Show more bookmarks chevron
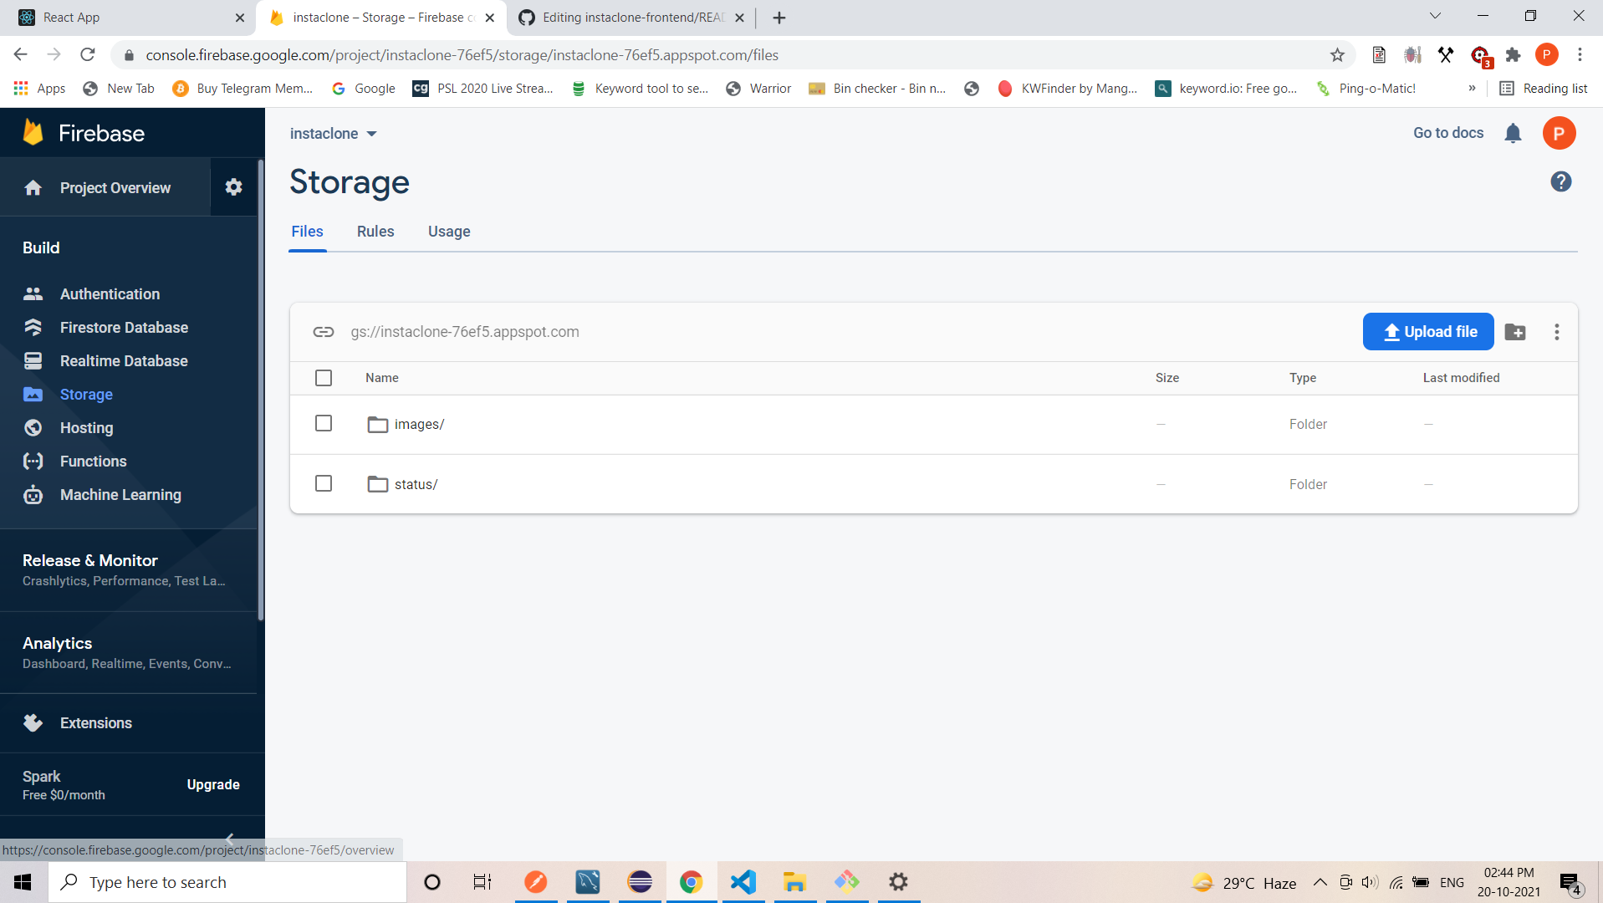The image size is (1603, 903). tap(1472, 89)
